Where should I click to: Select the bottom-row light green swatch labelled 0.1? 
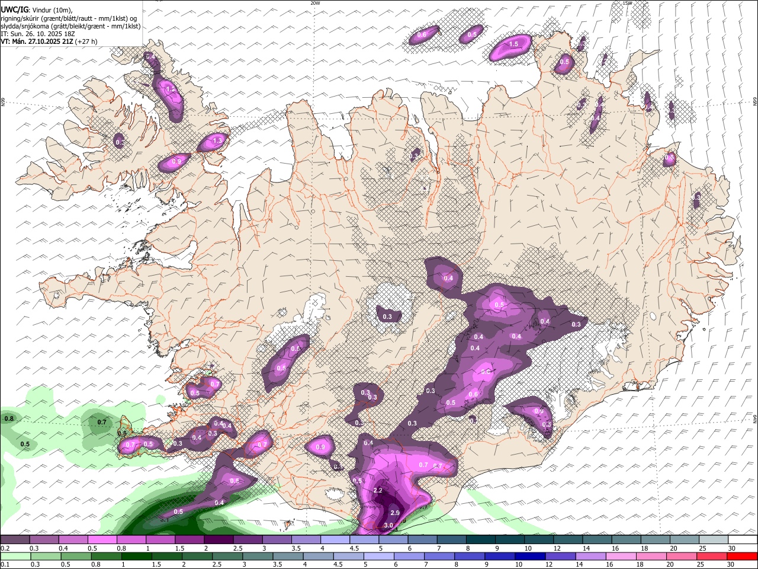pos(15,556)
